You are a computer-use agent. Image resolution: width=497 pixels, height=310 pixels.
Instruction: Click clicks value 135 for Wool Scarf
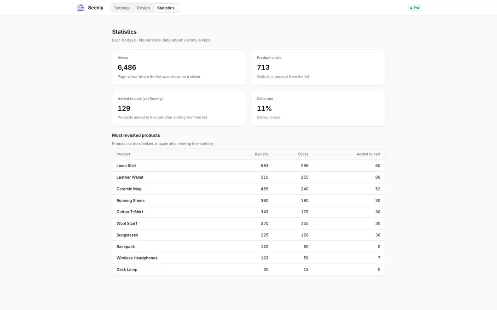point(305,223)
